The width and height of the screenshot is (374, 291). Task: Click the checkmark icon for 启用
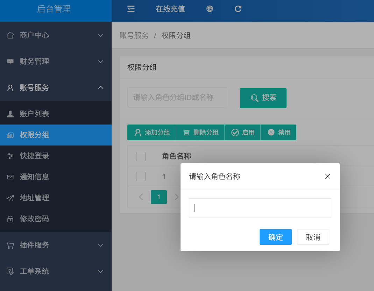click(235, 133)
